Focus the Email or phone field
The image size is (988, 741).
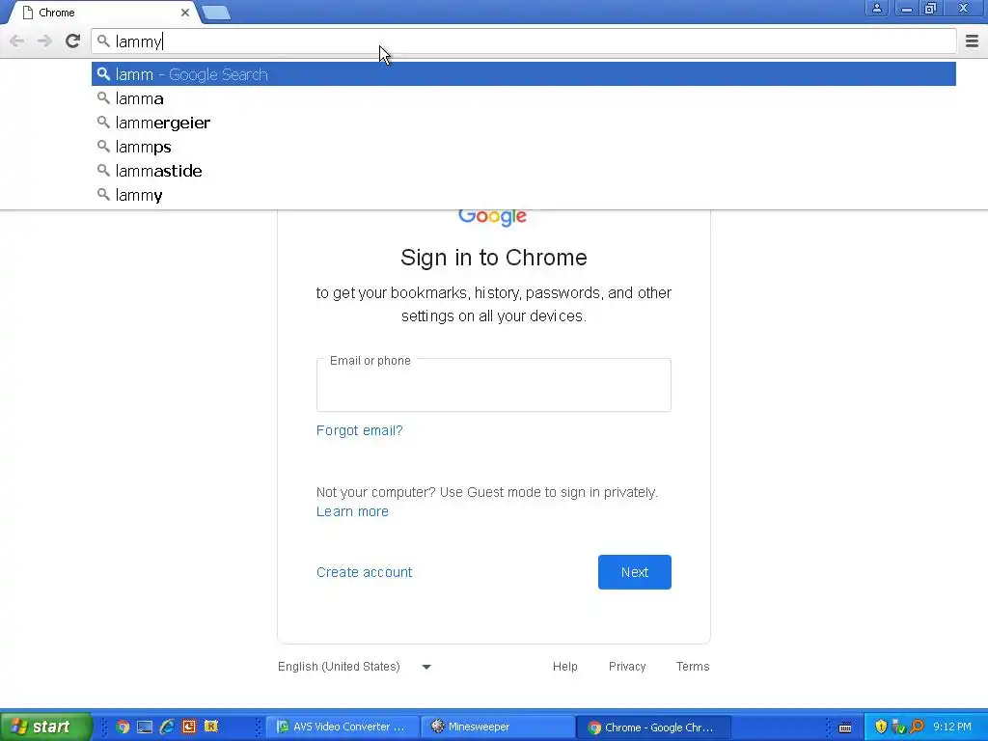point(493,385)
